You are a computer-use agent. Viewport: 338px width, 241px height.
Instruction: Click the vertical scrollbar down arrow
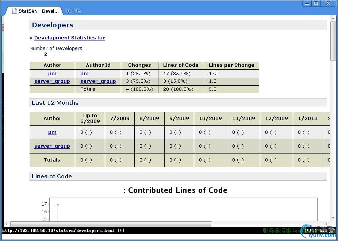(x=333, y=218)
